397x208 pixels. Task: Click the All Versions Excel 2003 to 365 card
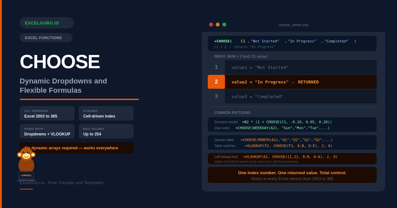click(x=47, y=113)
